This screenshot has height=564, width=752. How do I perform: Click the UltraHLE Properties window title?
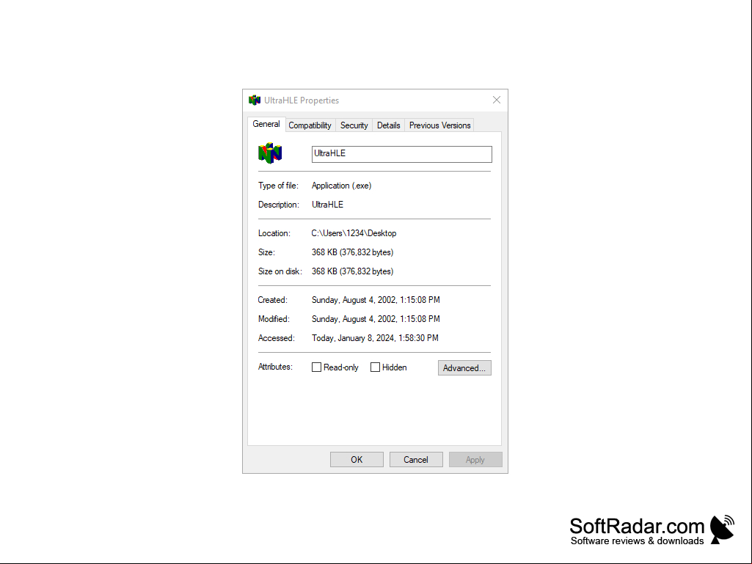point(302,100)
